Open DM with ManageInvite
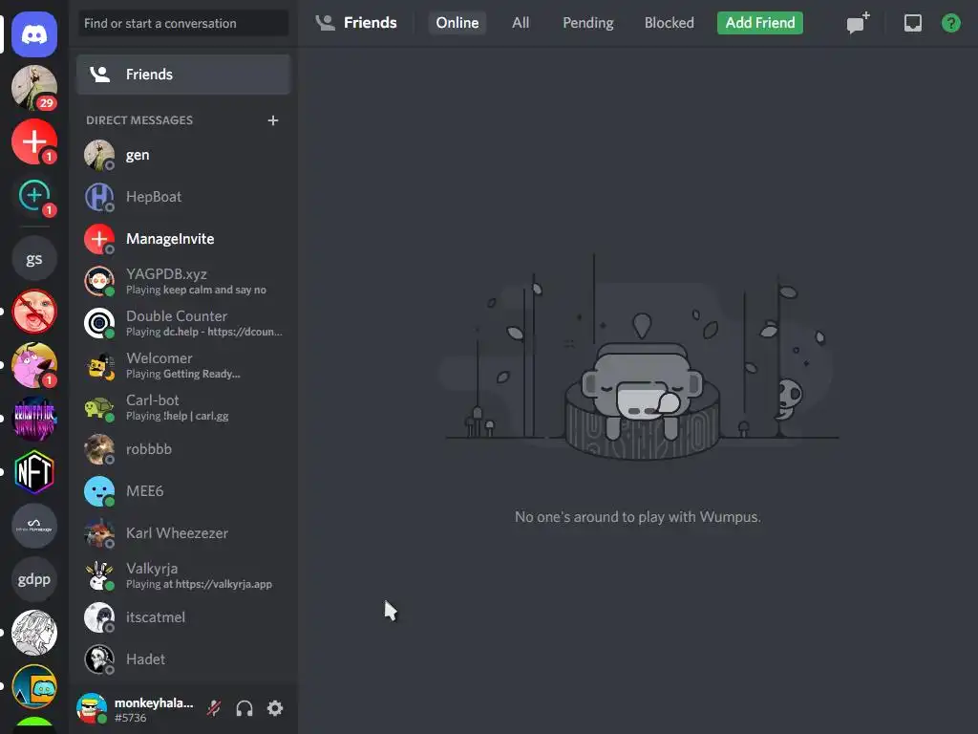The image size is (978, 734). pyautogui.click(x=183, y=239)
